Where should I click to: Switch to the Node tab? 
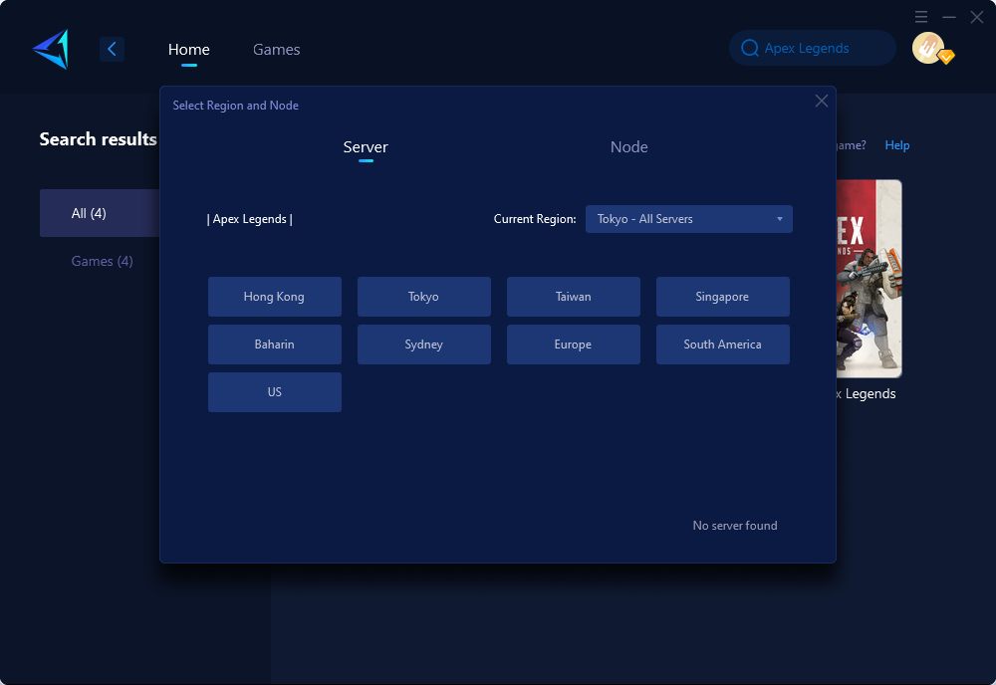pyautogui.click(x=628, y=147)
